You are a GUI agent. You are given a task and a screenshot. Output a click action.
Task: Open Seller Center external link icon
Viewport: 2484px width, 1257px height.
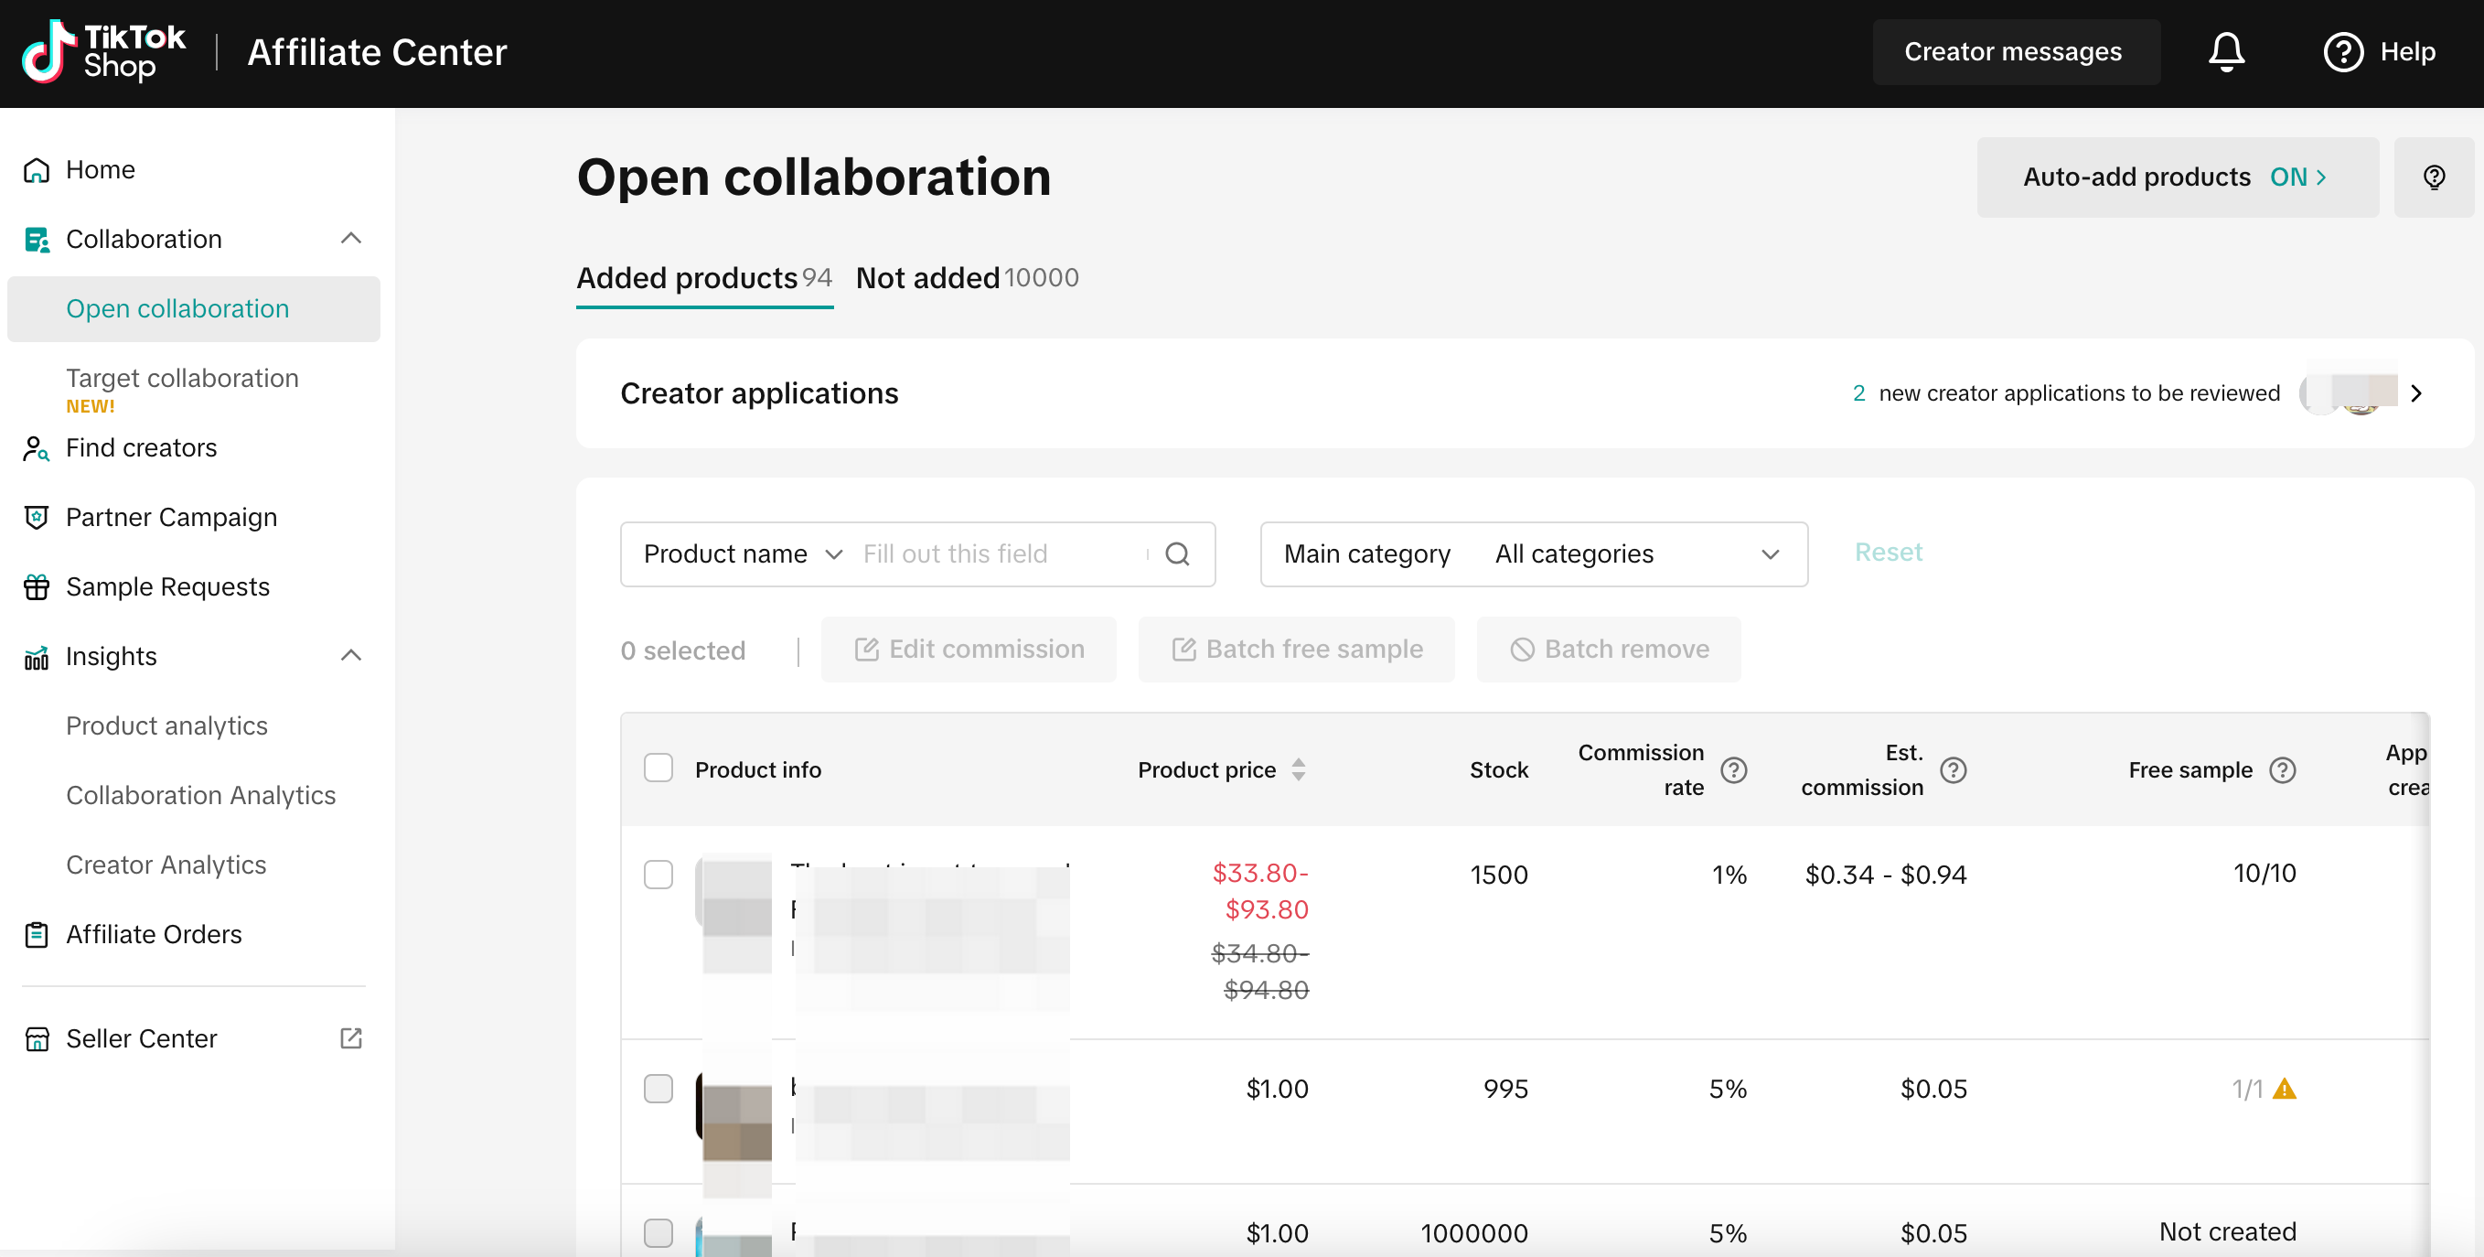tap(351, 1038)
